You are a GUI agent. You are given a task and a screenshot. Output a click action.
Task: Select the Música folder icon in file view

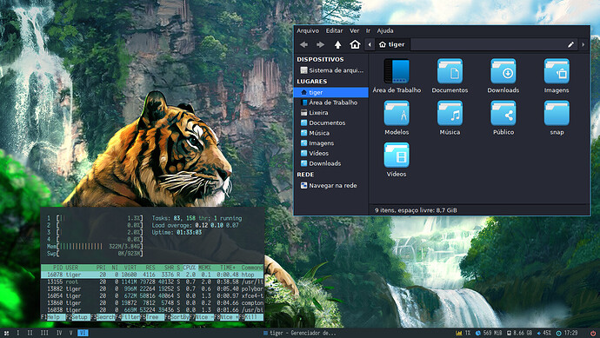point(450,113)
